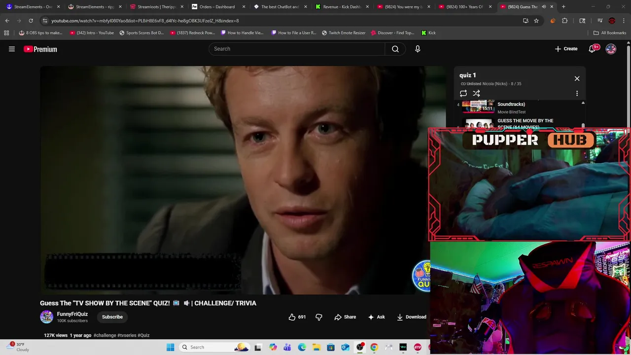Switch to the StreamElements - Ove tab
Viewport: 631px width, 355px height.
tap(33, 6)
